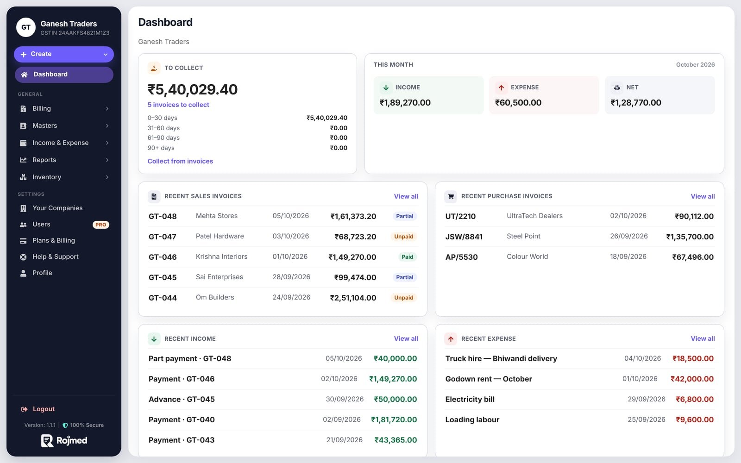The image size is (741, 463).
Task: Click the Users people icon
Action: (23, 225)
